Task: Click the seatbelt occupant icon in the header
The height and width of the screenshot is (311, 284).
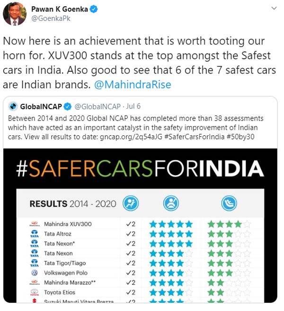Action: coord(171,204)
